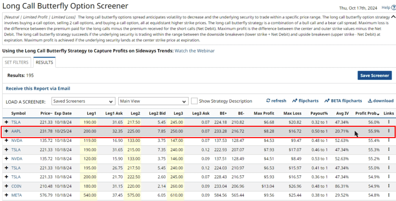
Task: Open the three-dot links menu for META row
Action: click(389, 195)
